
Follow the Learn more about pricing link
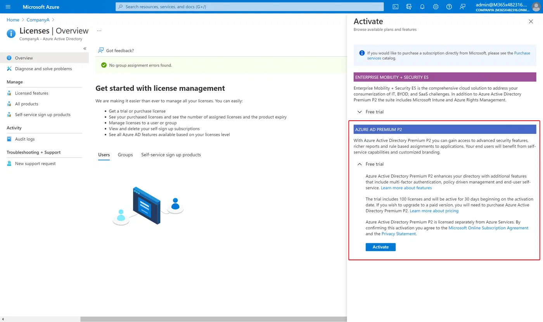[x=434, y=211]
